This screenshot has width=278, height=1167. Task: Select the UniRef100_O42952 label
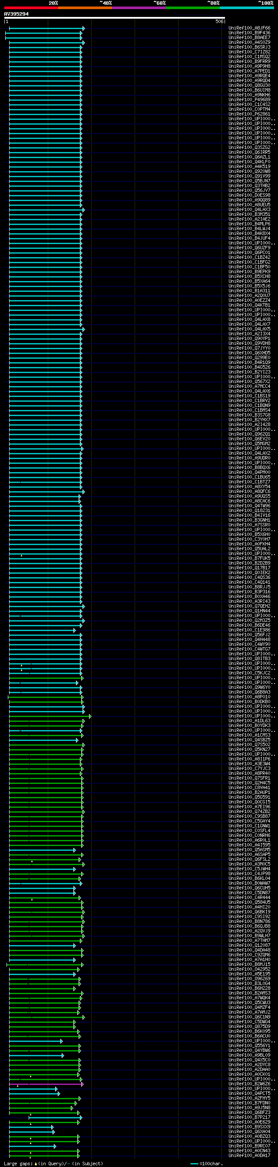[x=249, y=969]
